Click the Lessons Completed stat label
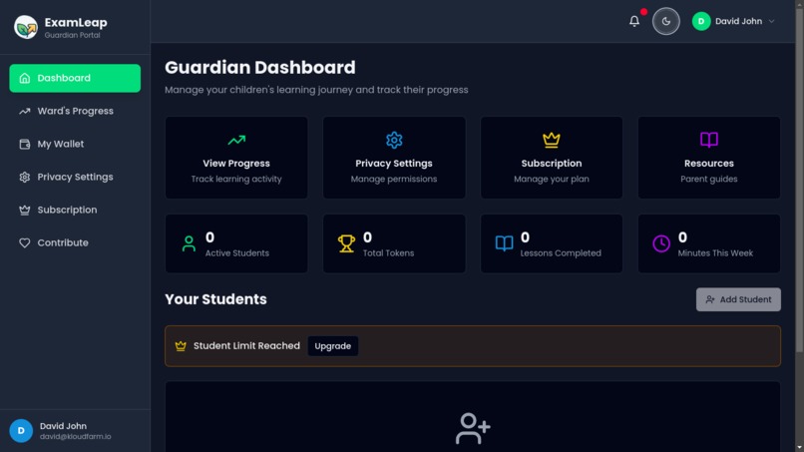The height and width of the screenshot is (452, 804). (x=561, y=252)
